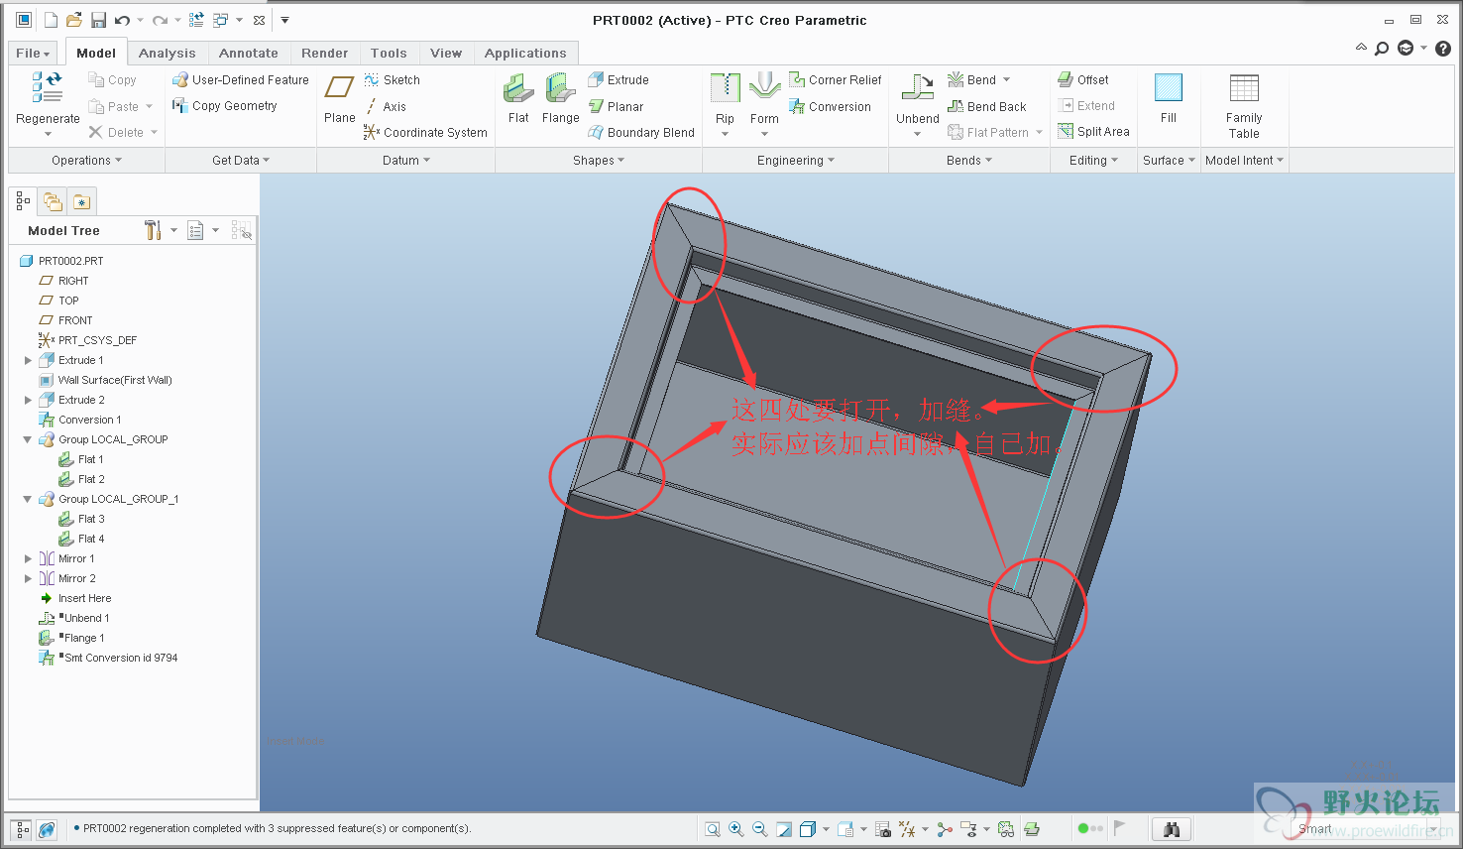Switch to the Tools tab
This screenshot has width=1463, height=849.
coord(389,54)
